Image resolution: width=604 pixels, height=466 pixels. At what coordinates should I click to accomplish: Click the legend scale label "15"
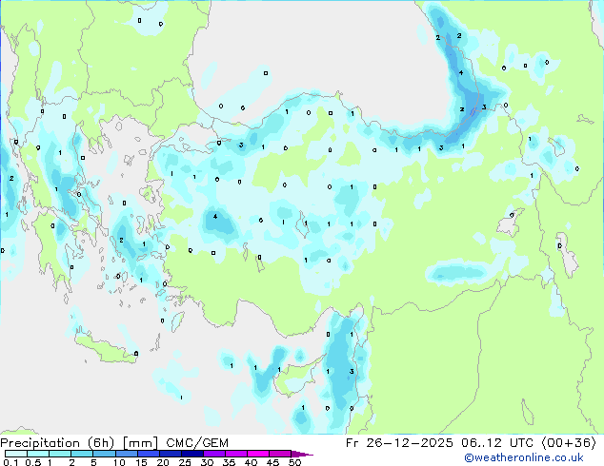[x=141, y=462]
